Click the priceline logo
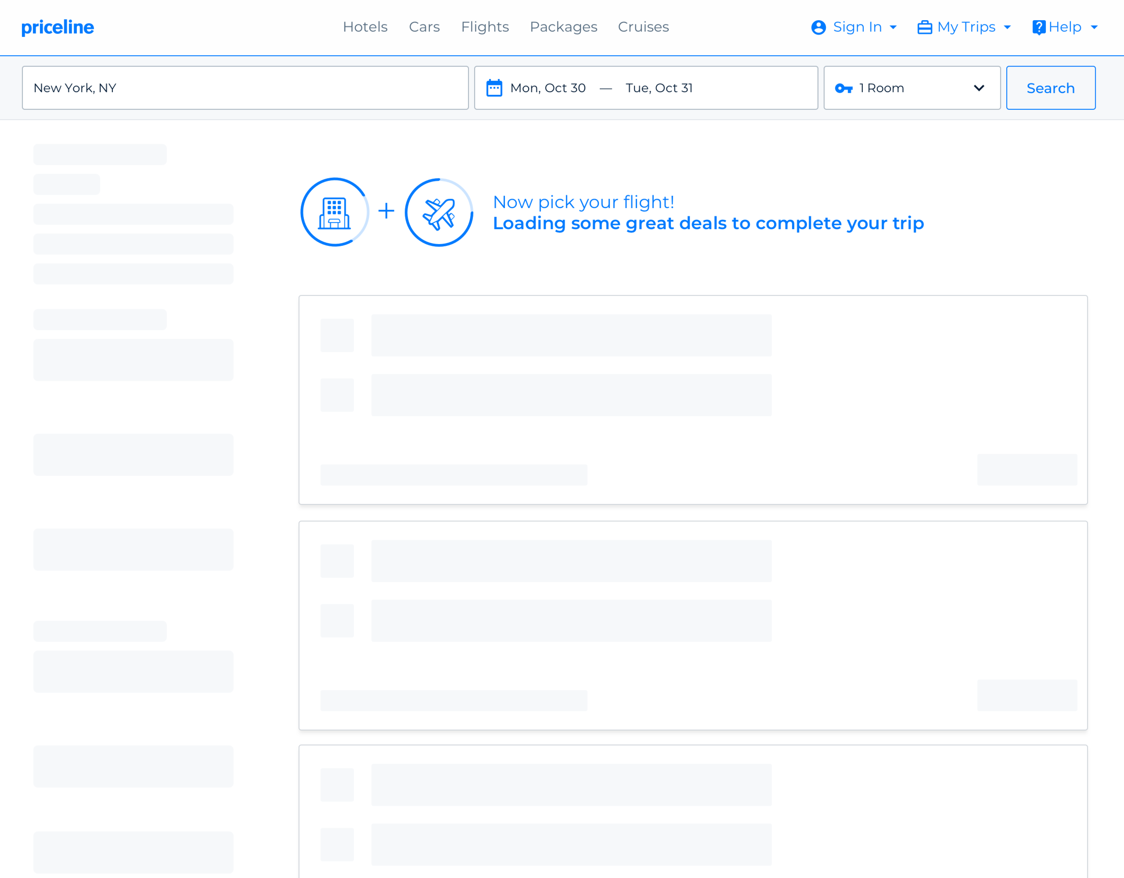 click(x=58, y=27)
